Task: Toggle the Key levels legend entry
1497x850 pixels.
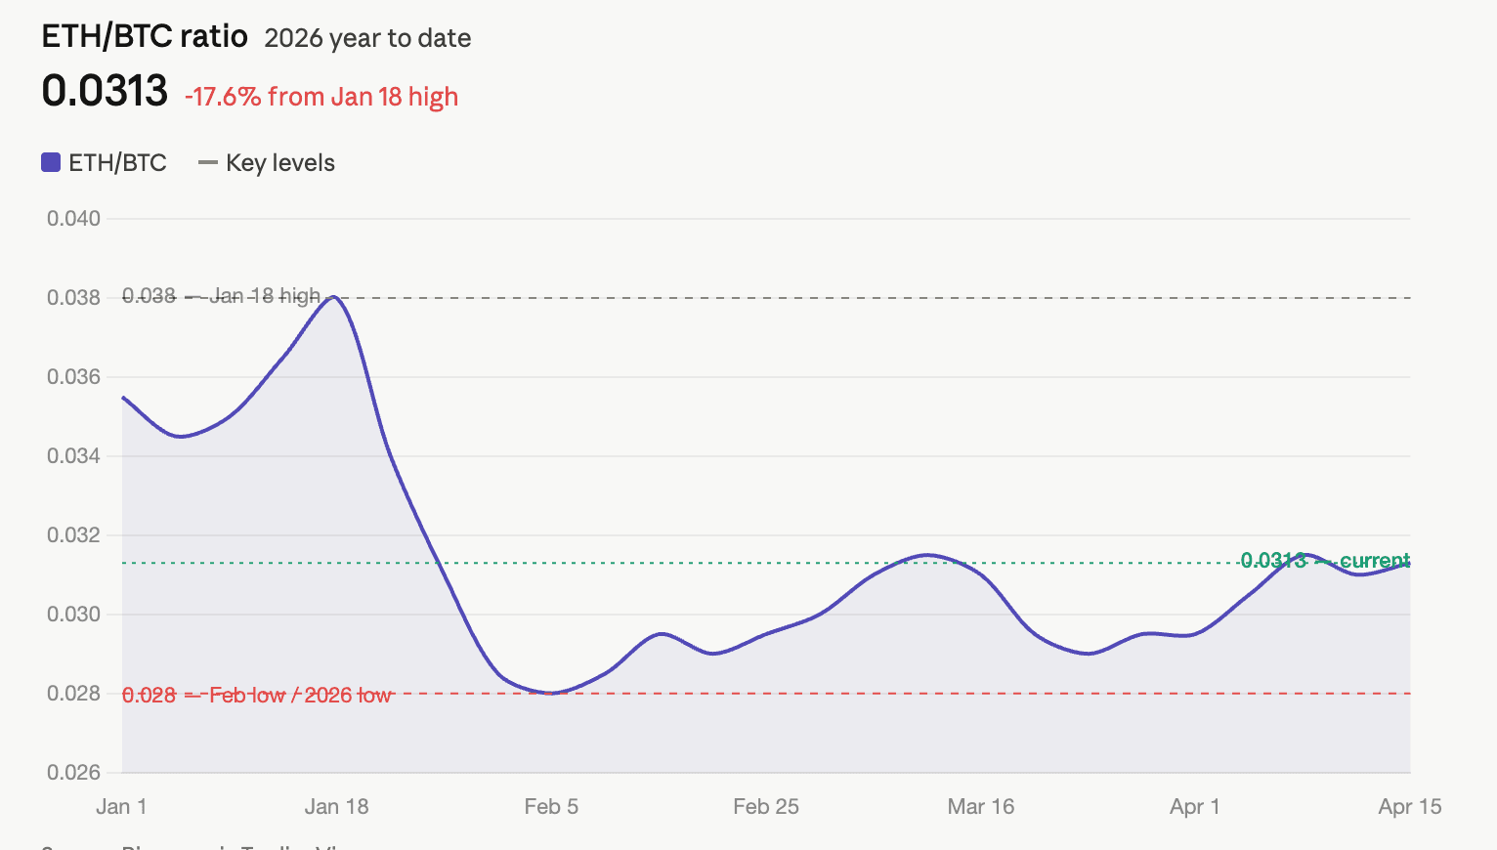Action: (279, 163)
